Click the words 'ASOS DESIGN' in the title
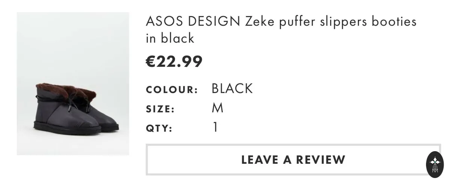Screen dimensions: 450x184 coord(193,22)
